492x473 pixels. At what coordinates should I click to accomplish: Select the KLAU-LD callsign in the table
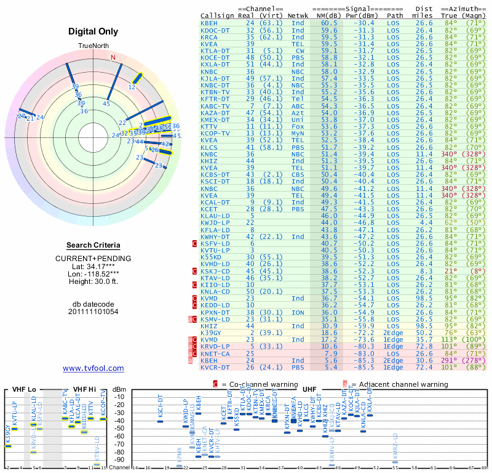coord(215,216)
